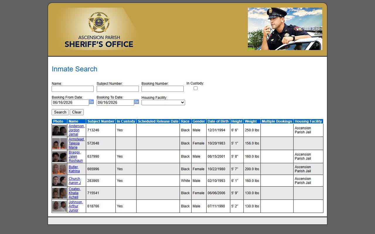The width and height of the screenshot is (375, 234).
Task: Focus the Subject Number input field
Action: [x=118, y=89]
